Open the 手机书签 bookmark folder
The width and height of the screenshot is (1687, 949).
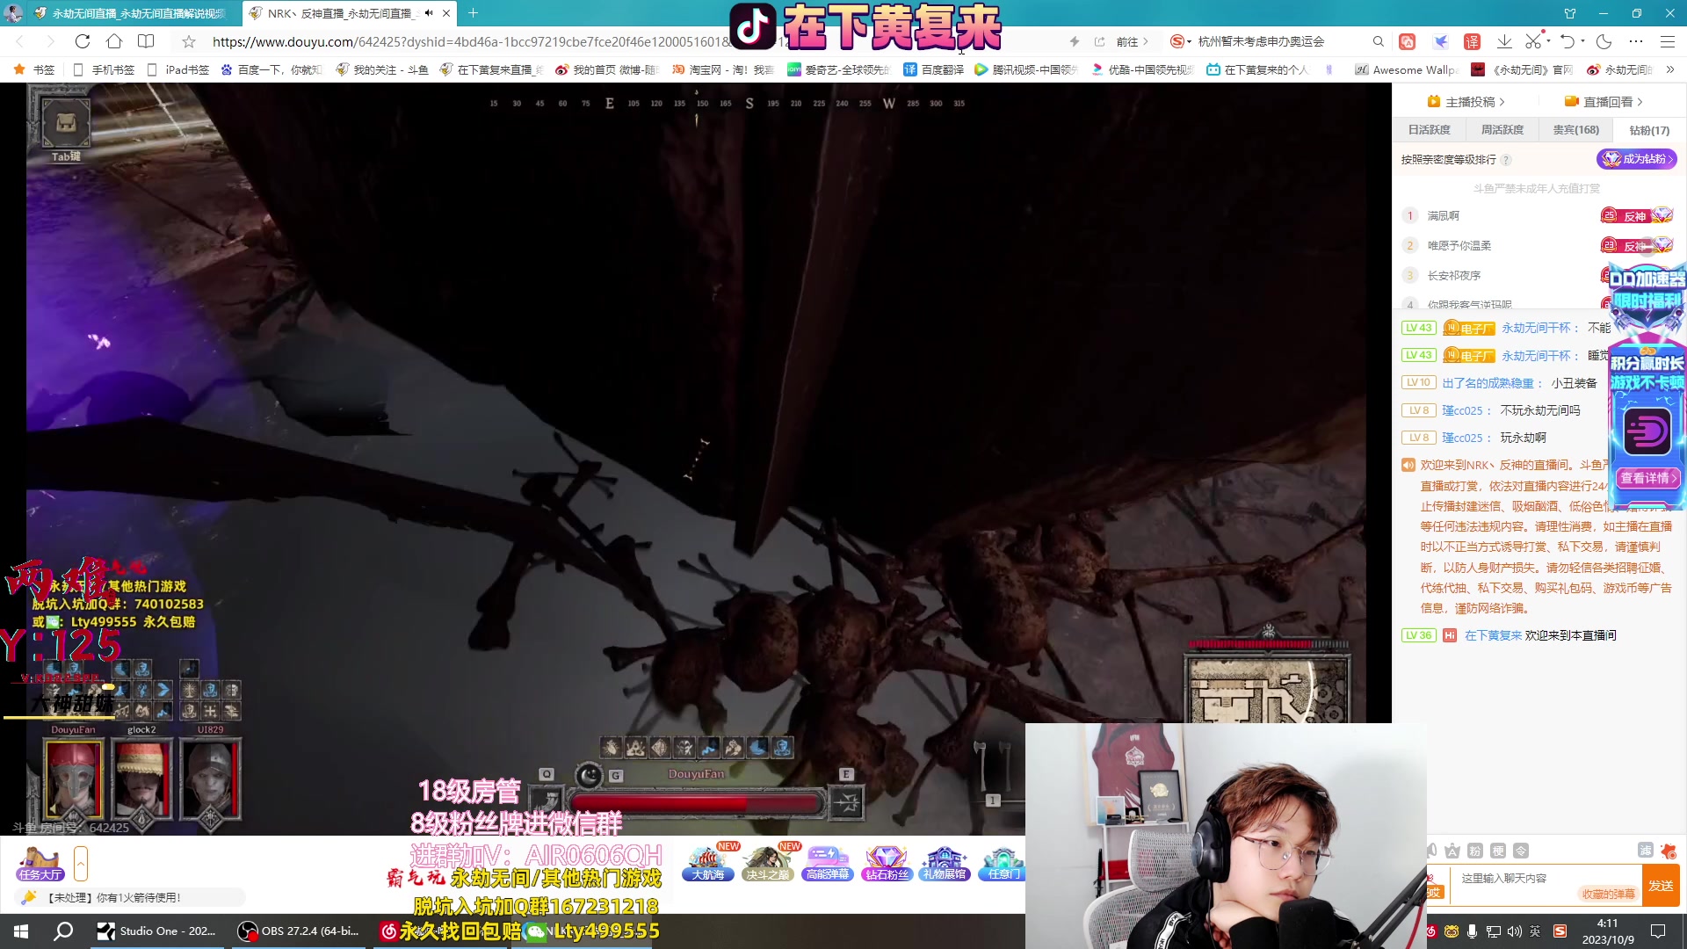coord(105,69)
